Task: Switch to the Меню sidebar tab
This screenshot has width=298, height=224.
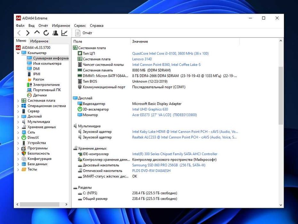Action: point(21,41)
